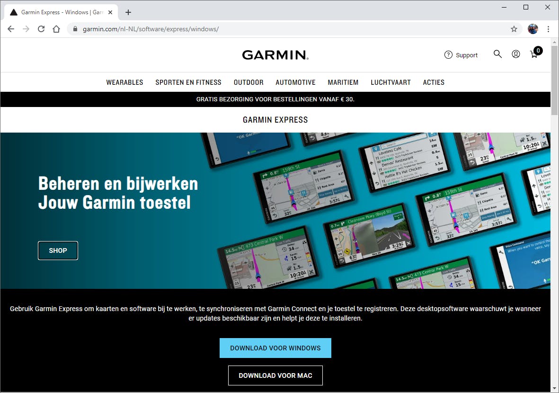Close the Garmin Express tab
This screenshot has width=559, height=393.
coord(110,12)
